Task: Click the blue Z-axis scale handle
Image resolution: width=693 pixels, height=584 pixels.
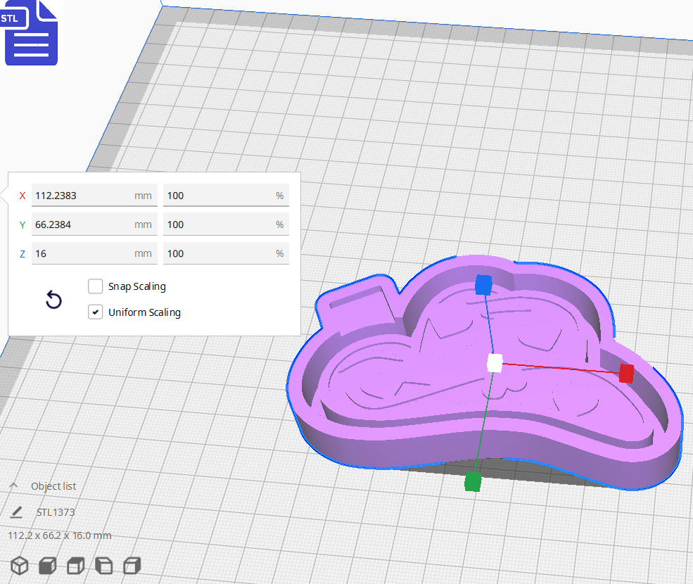Action: pyautogui.click(x=483, y=284)
